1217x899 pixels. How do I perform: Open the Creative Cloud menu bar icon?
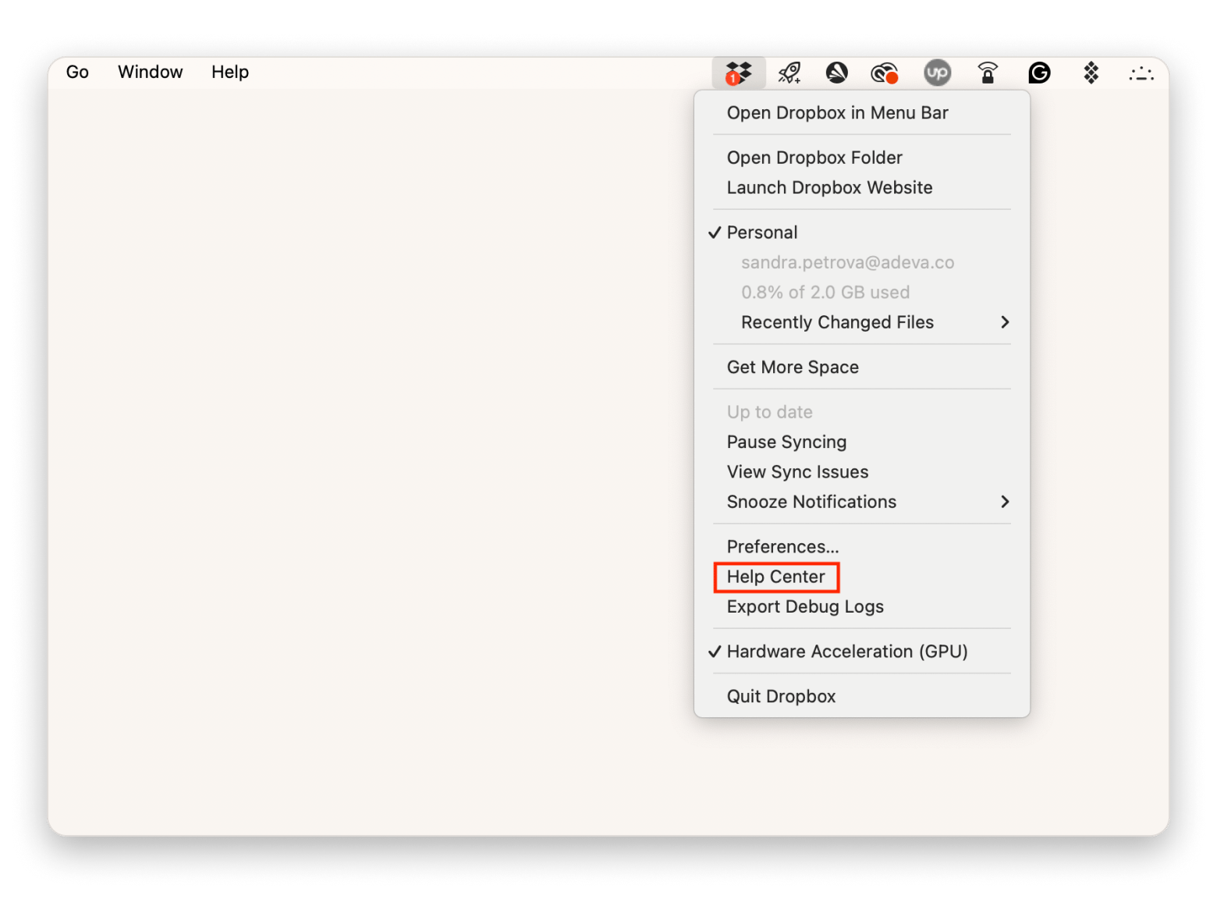[x=884, y=73]
